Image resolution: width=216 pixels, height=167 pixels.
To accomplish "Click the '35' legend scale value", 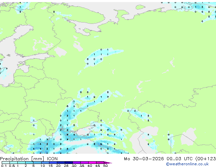I will coord(82,166).
